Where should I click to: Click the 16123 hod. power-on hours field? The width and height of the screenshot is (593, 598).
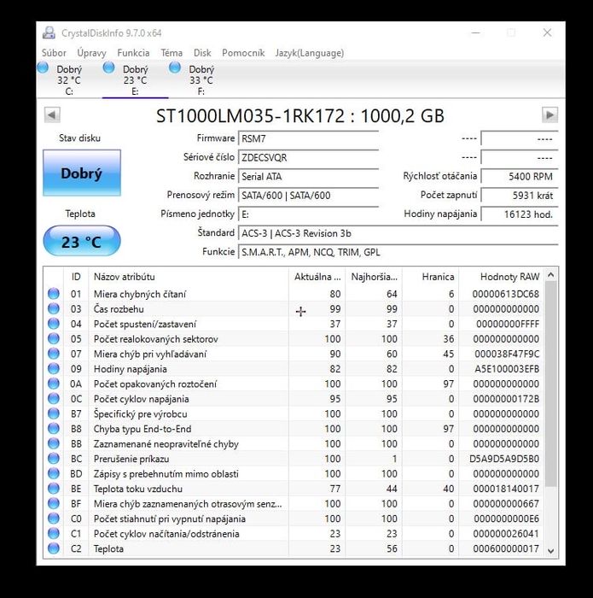point(520,214)
